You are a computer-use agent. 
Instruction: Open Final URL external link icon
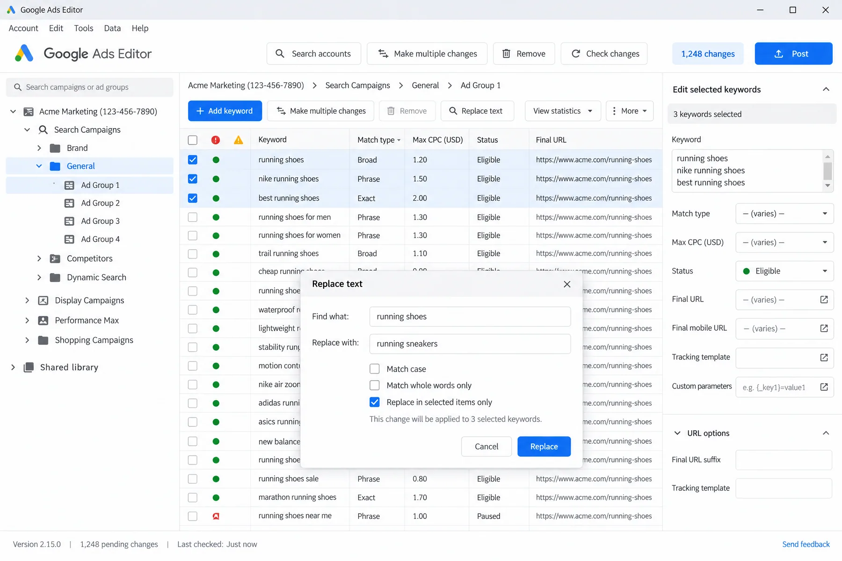(x=824, y=300)
